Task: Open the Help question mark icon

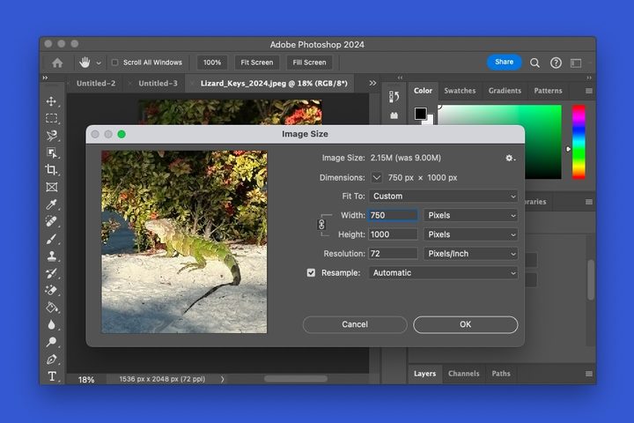Action: (x=556, y=63)
